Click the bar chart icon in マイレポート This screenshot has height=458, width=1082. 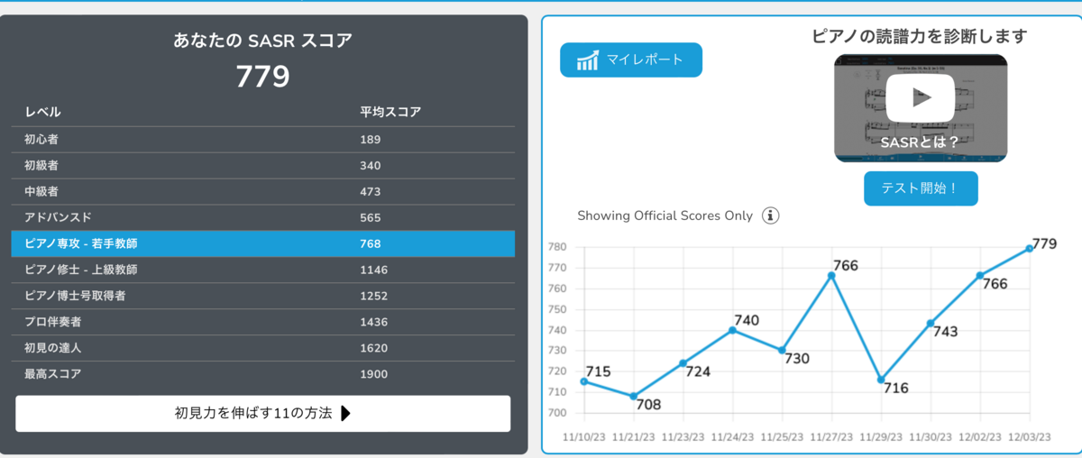588,60
